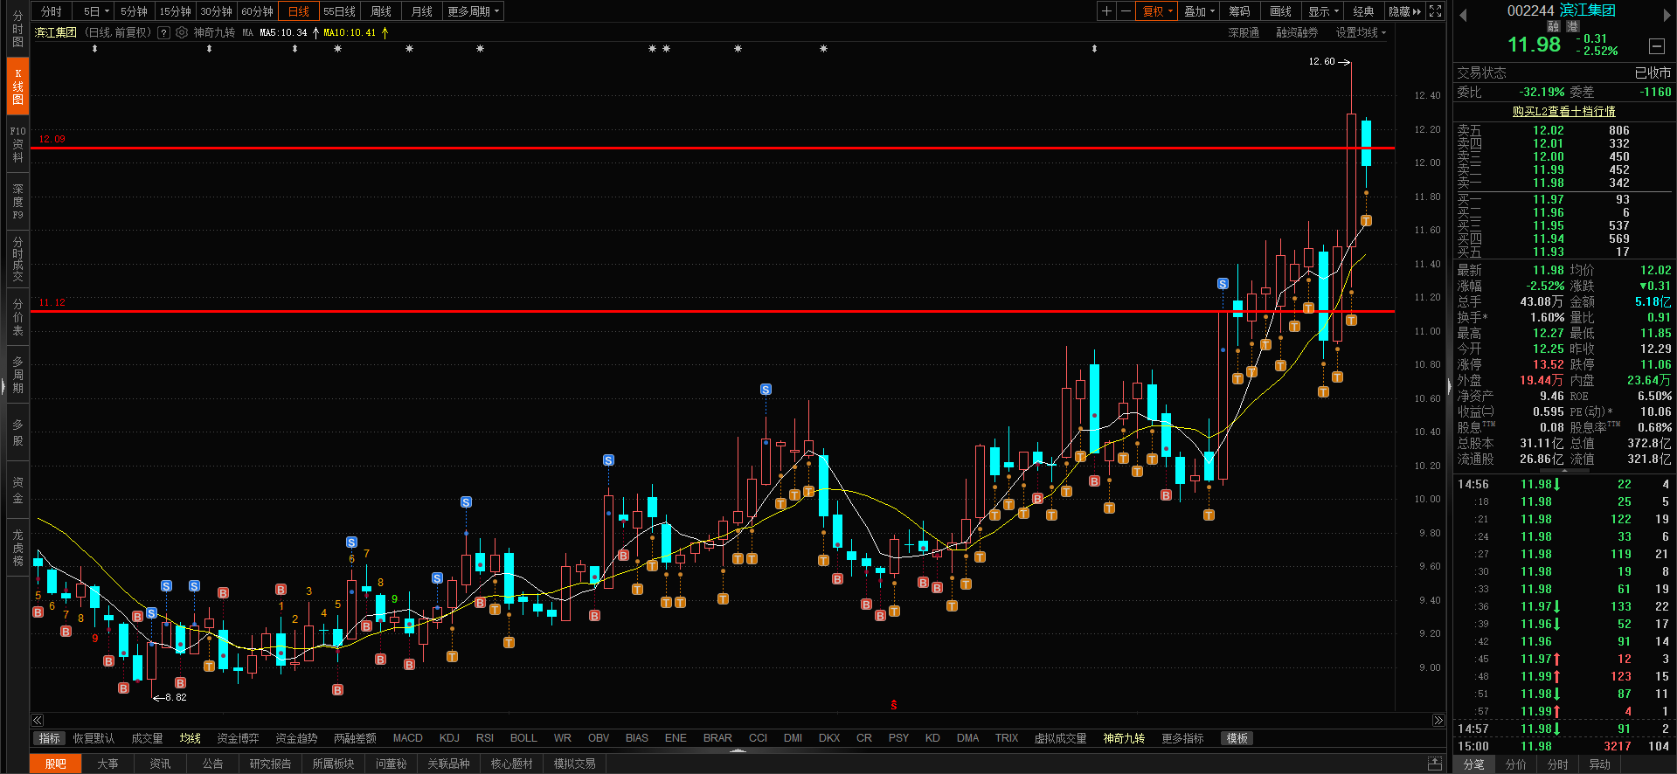Switch to 分时 intraday period tab

point(51,11)
